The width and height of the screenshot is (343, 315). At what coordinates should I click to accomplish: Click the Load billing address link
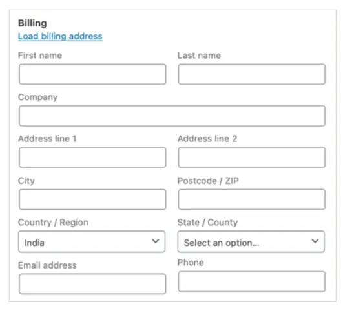coord(60,36)
